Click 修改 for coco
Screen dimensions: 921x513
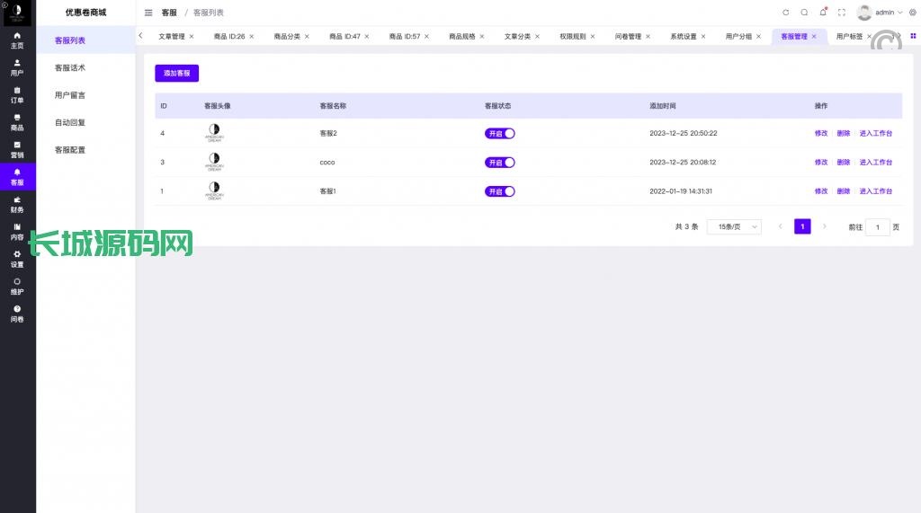pyautogui.click(x=821, y=163)
